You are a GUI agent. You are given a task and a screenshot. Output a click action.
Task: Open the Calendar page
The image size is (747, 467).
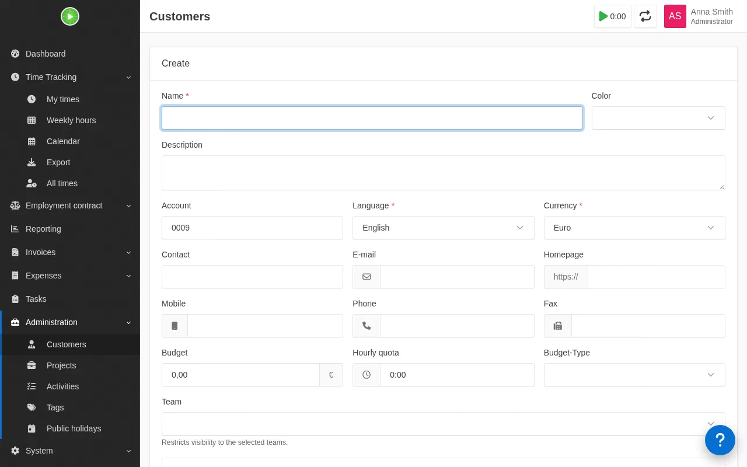pos(70,141)
